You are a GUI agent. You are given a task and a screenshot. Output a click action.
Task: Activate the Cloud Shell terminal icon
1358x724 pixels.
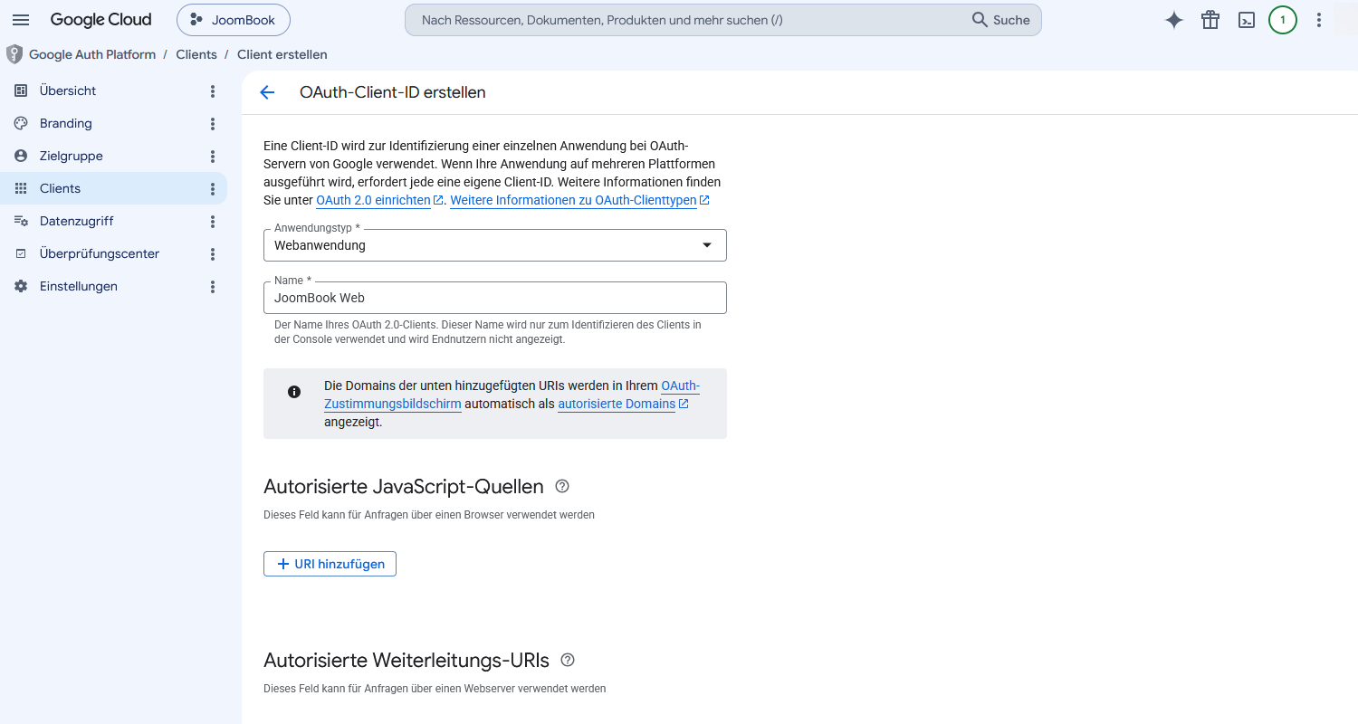tap(1247, 20)
